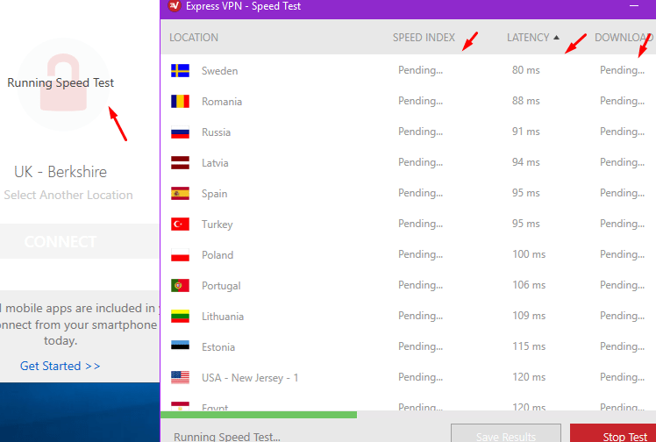Select the Estonia location name
Image resolution: width=656 pixels, height=442 pixels.
(x=218, y=347)
